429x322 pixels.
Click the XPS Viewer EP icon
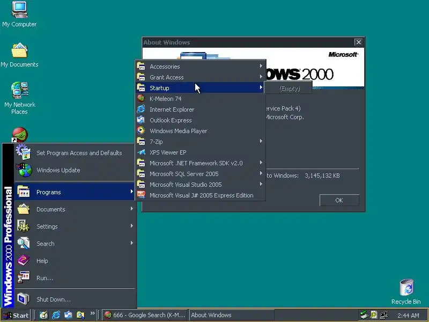tap(141, 152)
